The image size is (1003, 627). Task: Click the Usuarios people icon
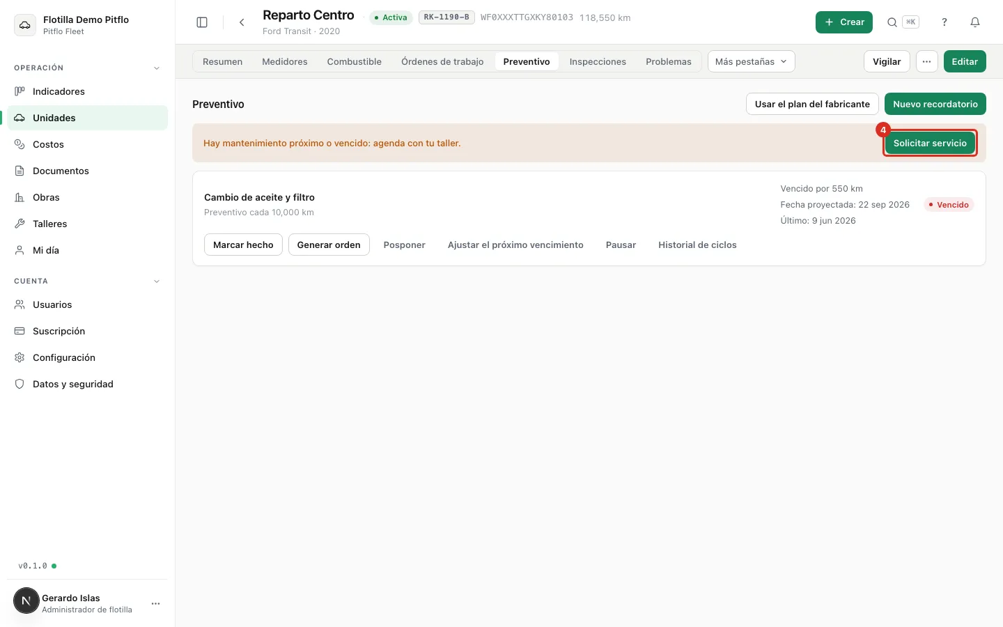(20, 304)
